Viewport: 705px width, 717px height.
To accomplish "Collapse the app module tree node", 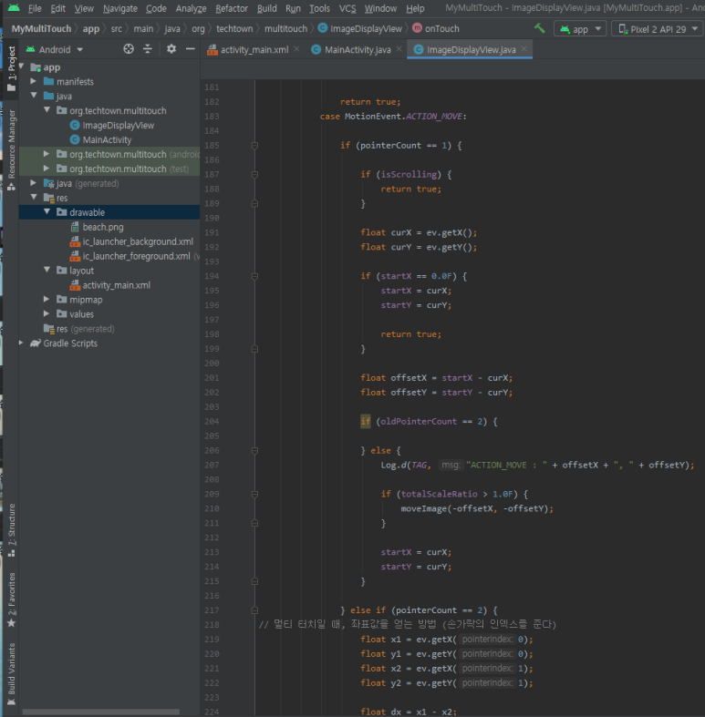I will (x=21, y=67).
